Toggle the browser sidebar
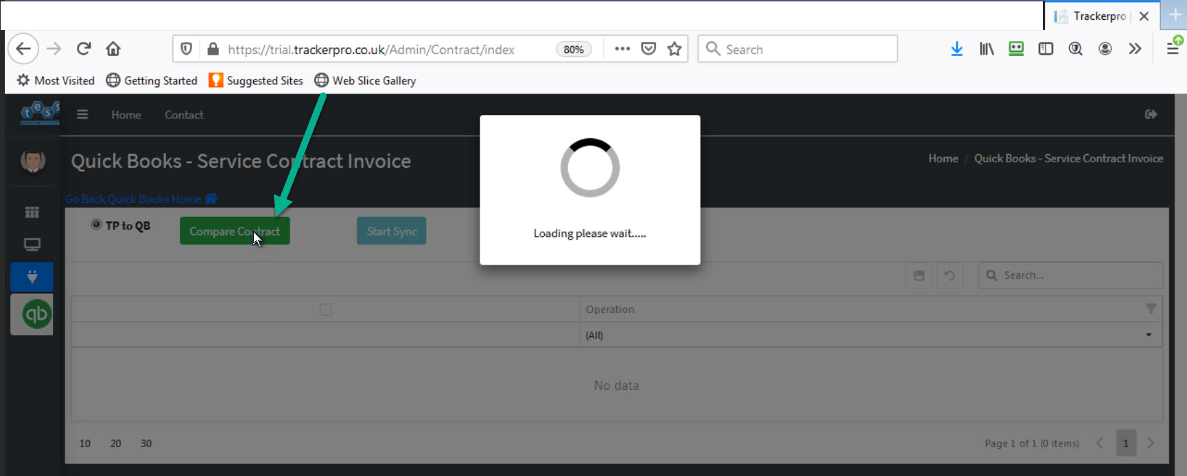The width and height of the screenshot is (1187, 476). (x=1046, y=49)
